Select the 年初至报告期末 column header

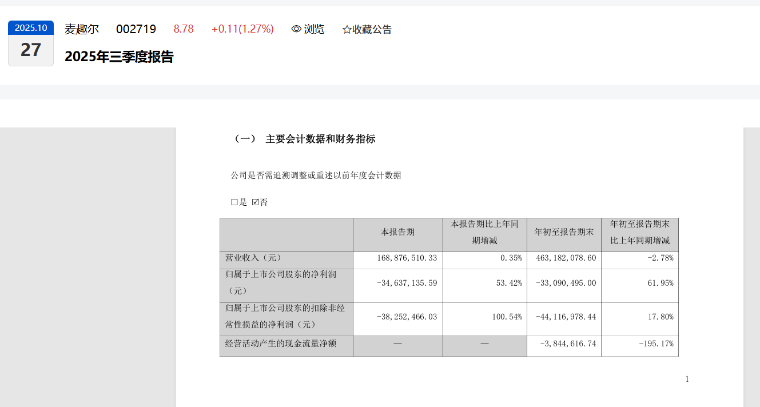(x=564, y=232)
